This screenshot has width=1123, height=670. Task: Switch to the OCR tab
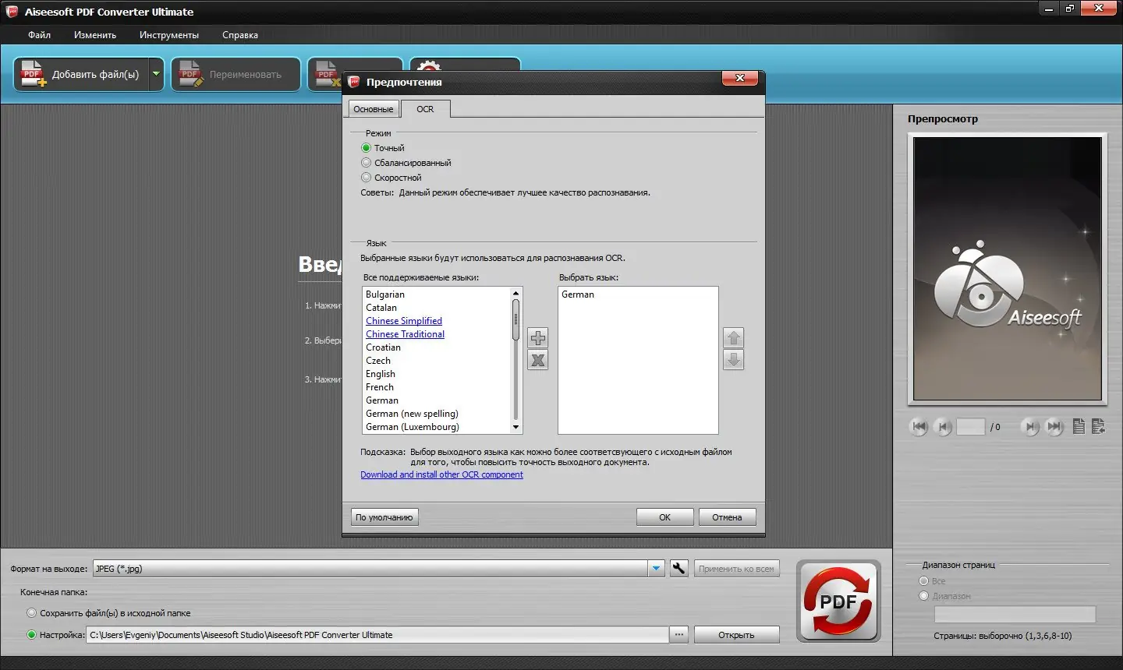(425, 109)
